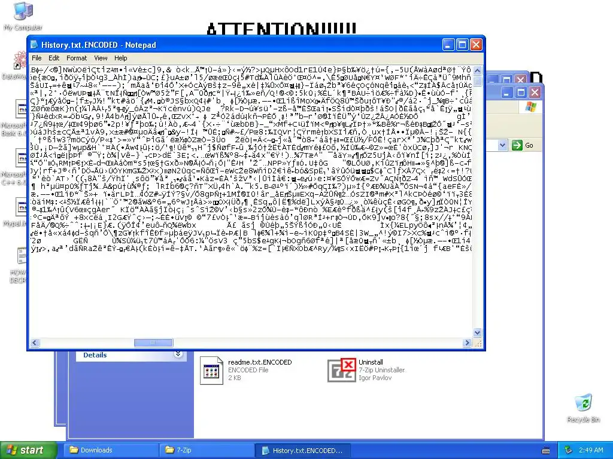The width and height of the screenshot is (613, 459).
Task: Open the Explorer address bar dropdown arrow
Action: pos(502,146)
